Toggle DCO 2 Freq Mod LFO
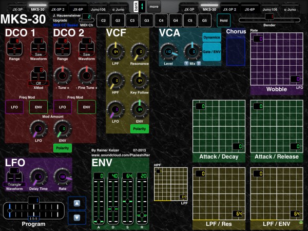 (x=63, y=107)
